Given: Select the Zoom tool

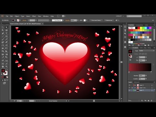Looking at the screenshot, I should [x=6, y=67].
